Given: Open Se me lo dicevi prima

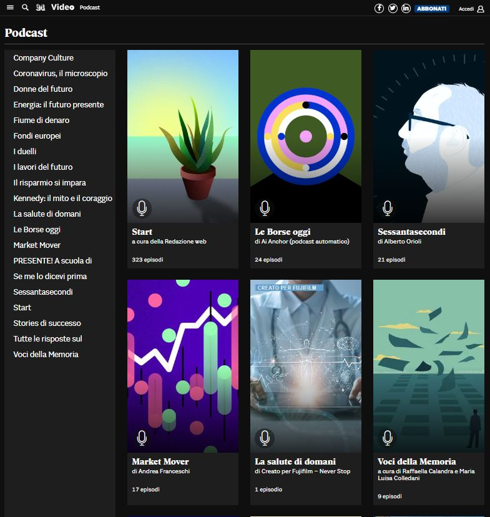Looking at the screenshot, I should [50, 277].
